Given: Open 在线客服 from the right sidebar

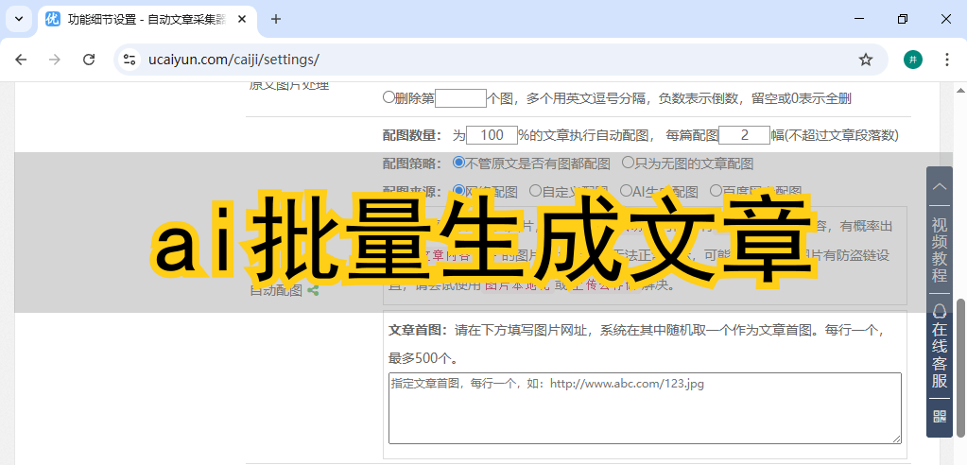Looking at the screenshot, I should coord(940,348).
